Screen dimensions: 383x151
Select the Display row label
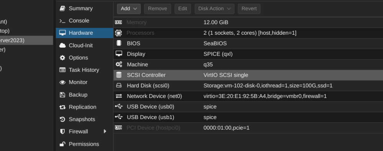coord(136,54)
